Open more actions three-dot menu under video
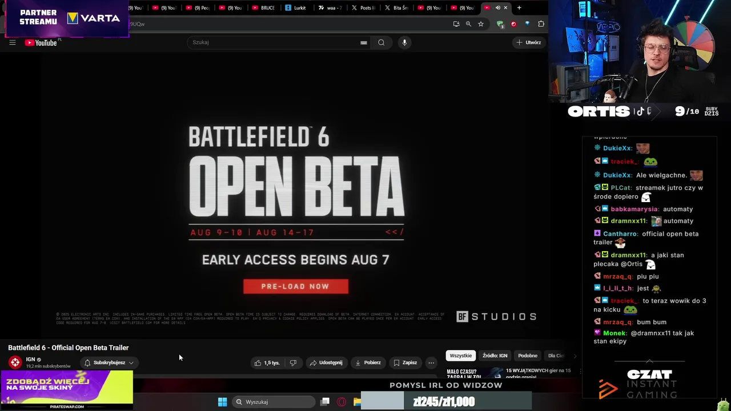 (x=431, y=362)
